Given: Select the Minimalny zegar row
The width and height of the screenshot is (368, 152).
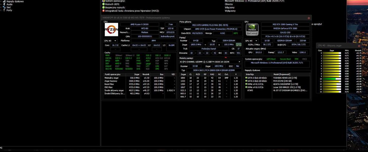Looking at the screenshot, I should point(139,77).
